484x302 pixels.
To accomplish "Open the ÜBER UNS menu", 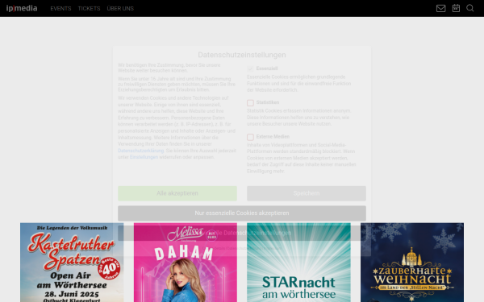I will coord(120,9).
